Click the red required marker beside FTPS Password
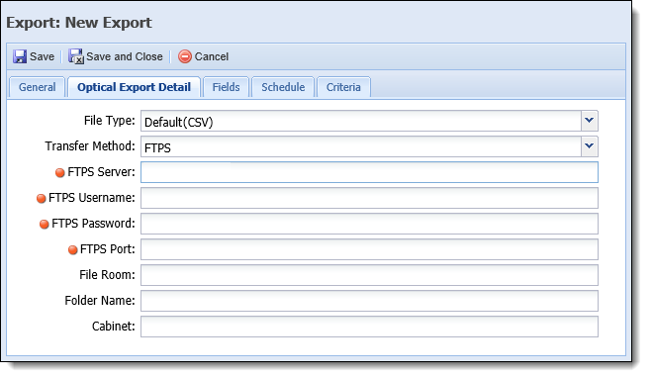The width and height of the screenshot is (652, 377). click(44, 224)
